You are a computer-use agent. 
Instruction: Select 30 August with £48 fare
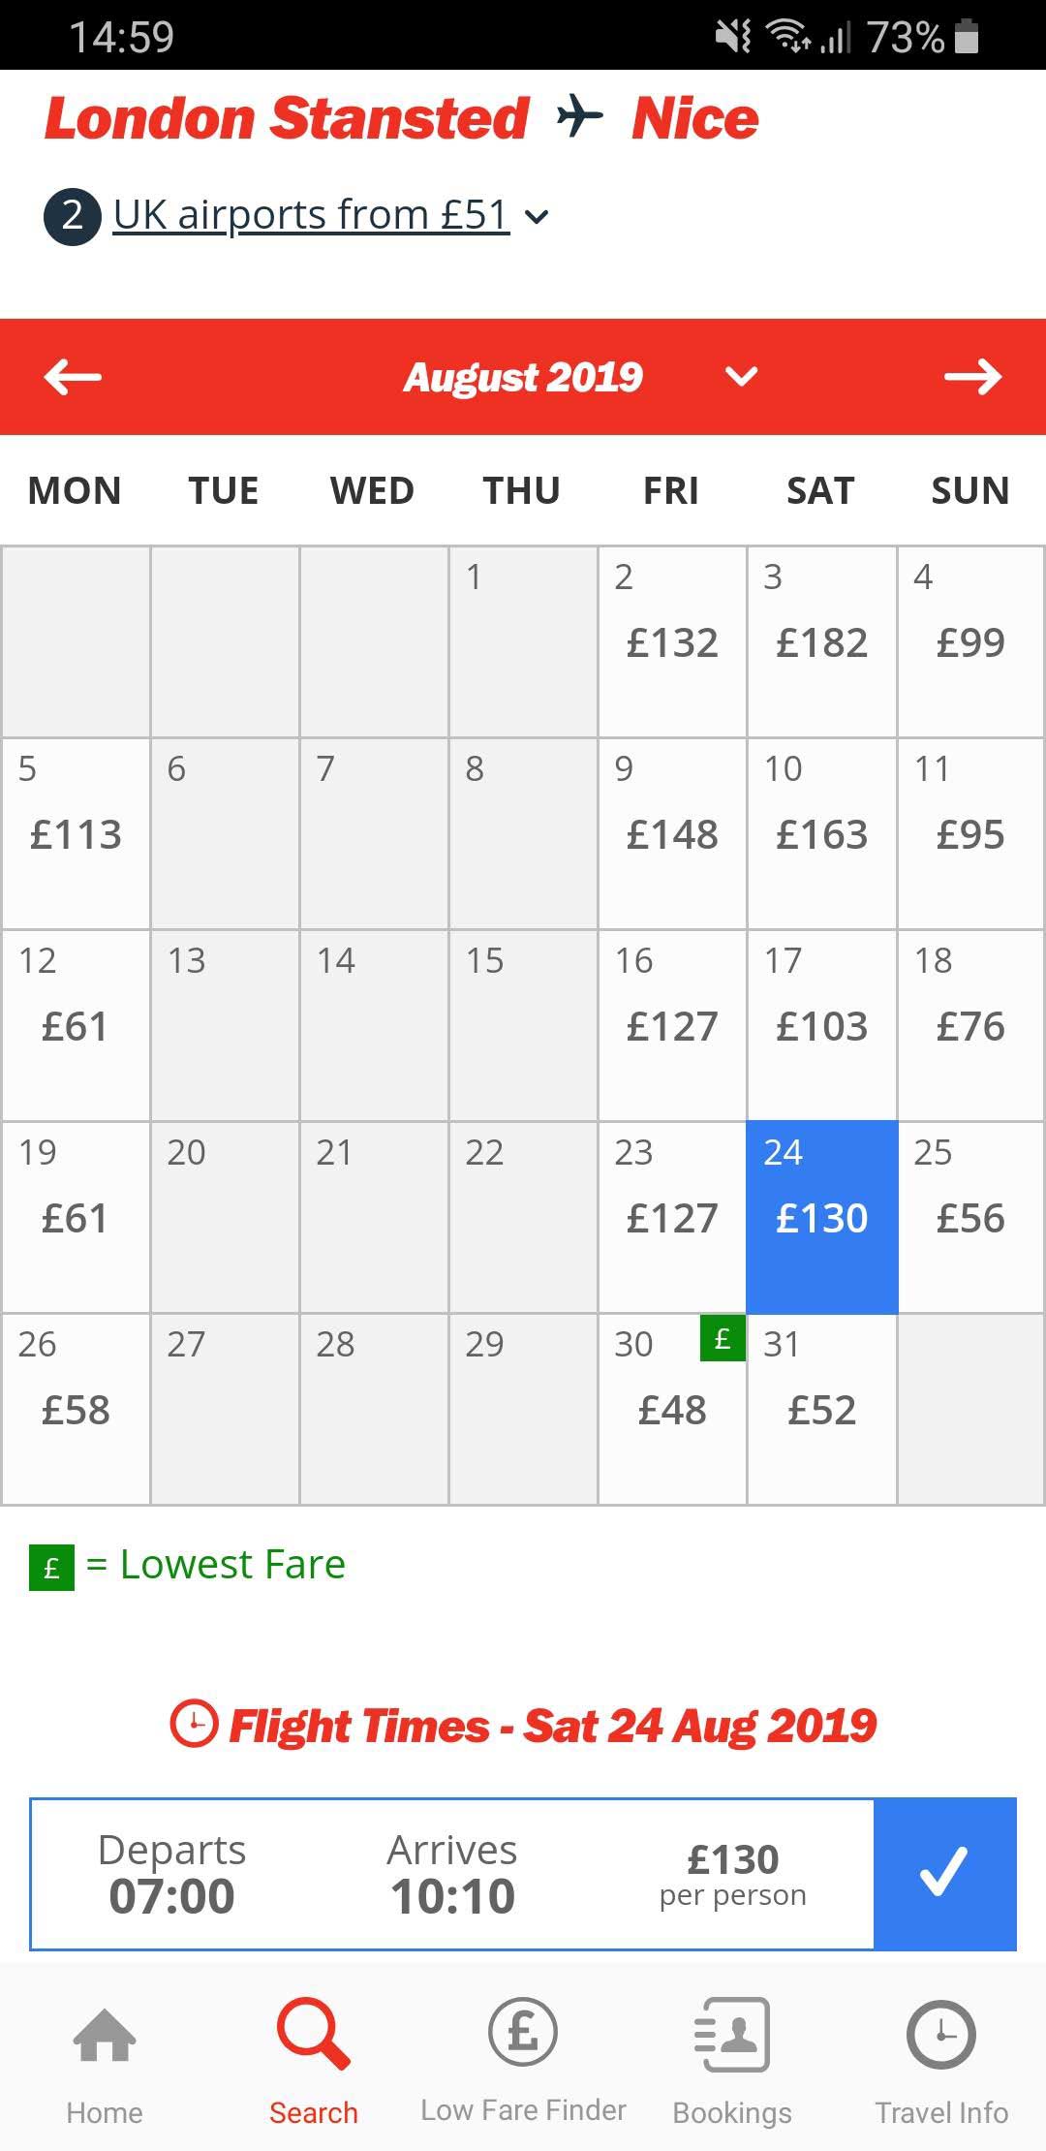[x=672, y=1409]
